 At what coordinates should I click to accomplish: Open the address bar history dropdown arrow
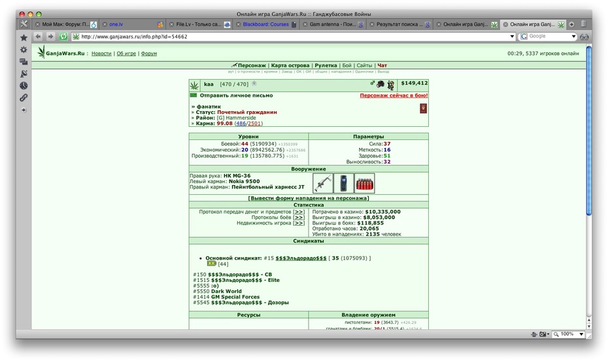point(513,37)
